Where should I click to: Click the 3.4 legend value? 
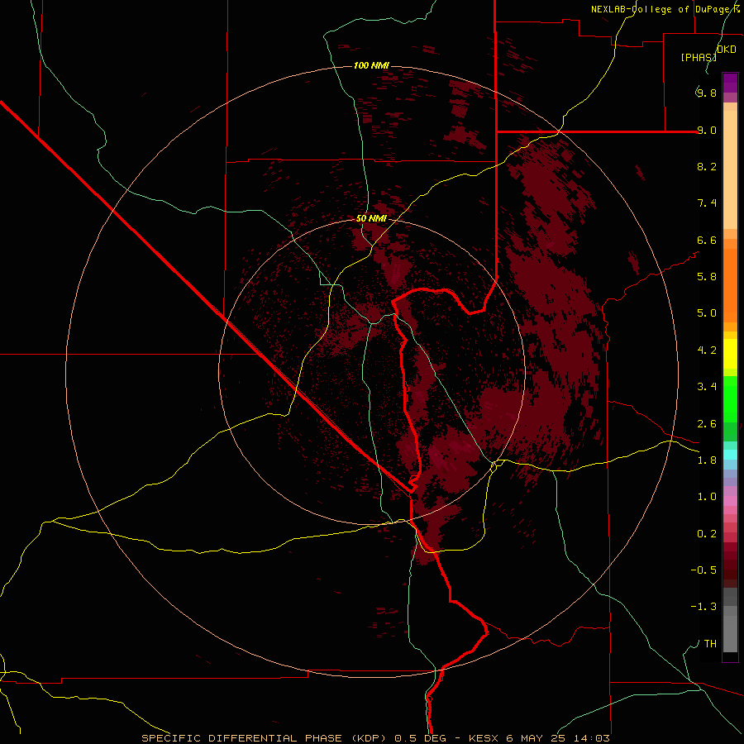tap(707, 387)
